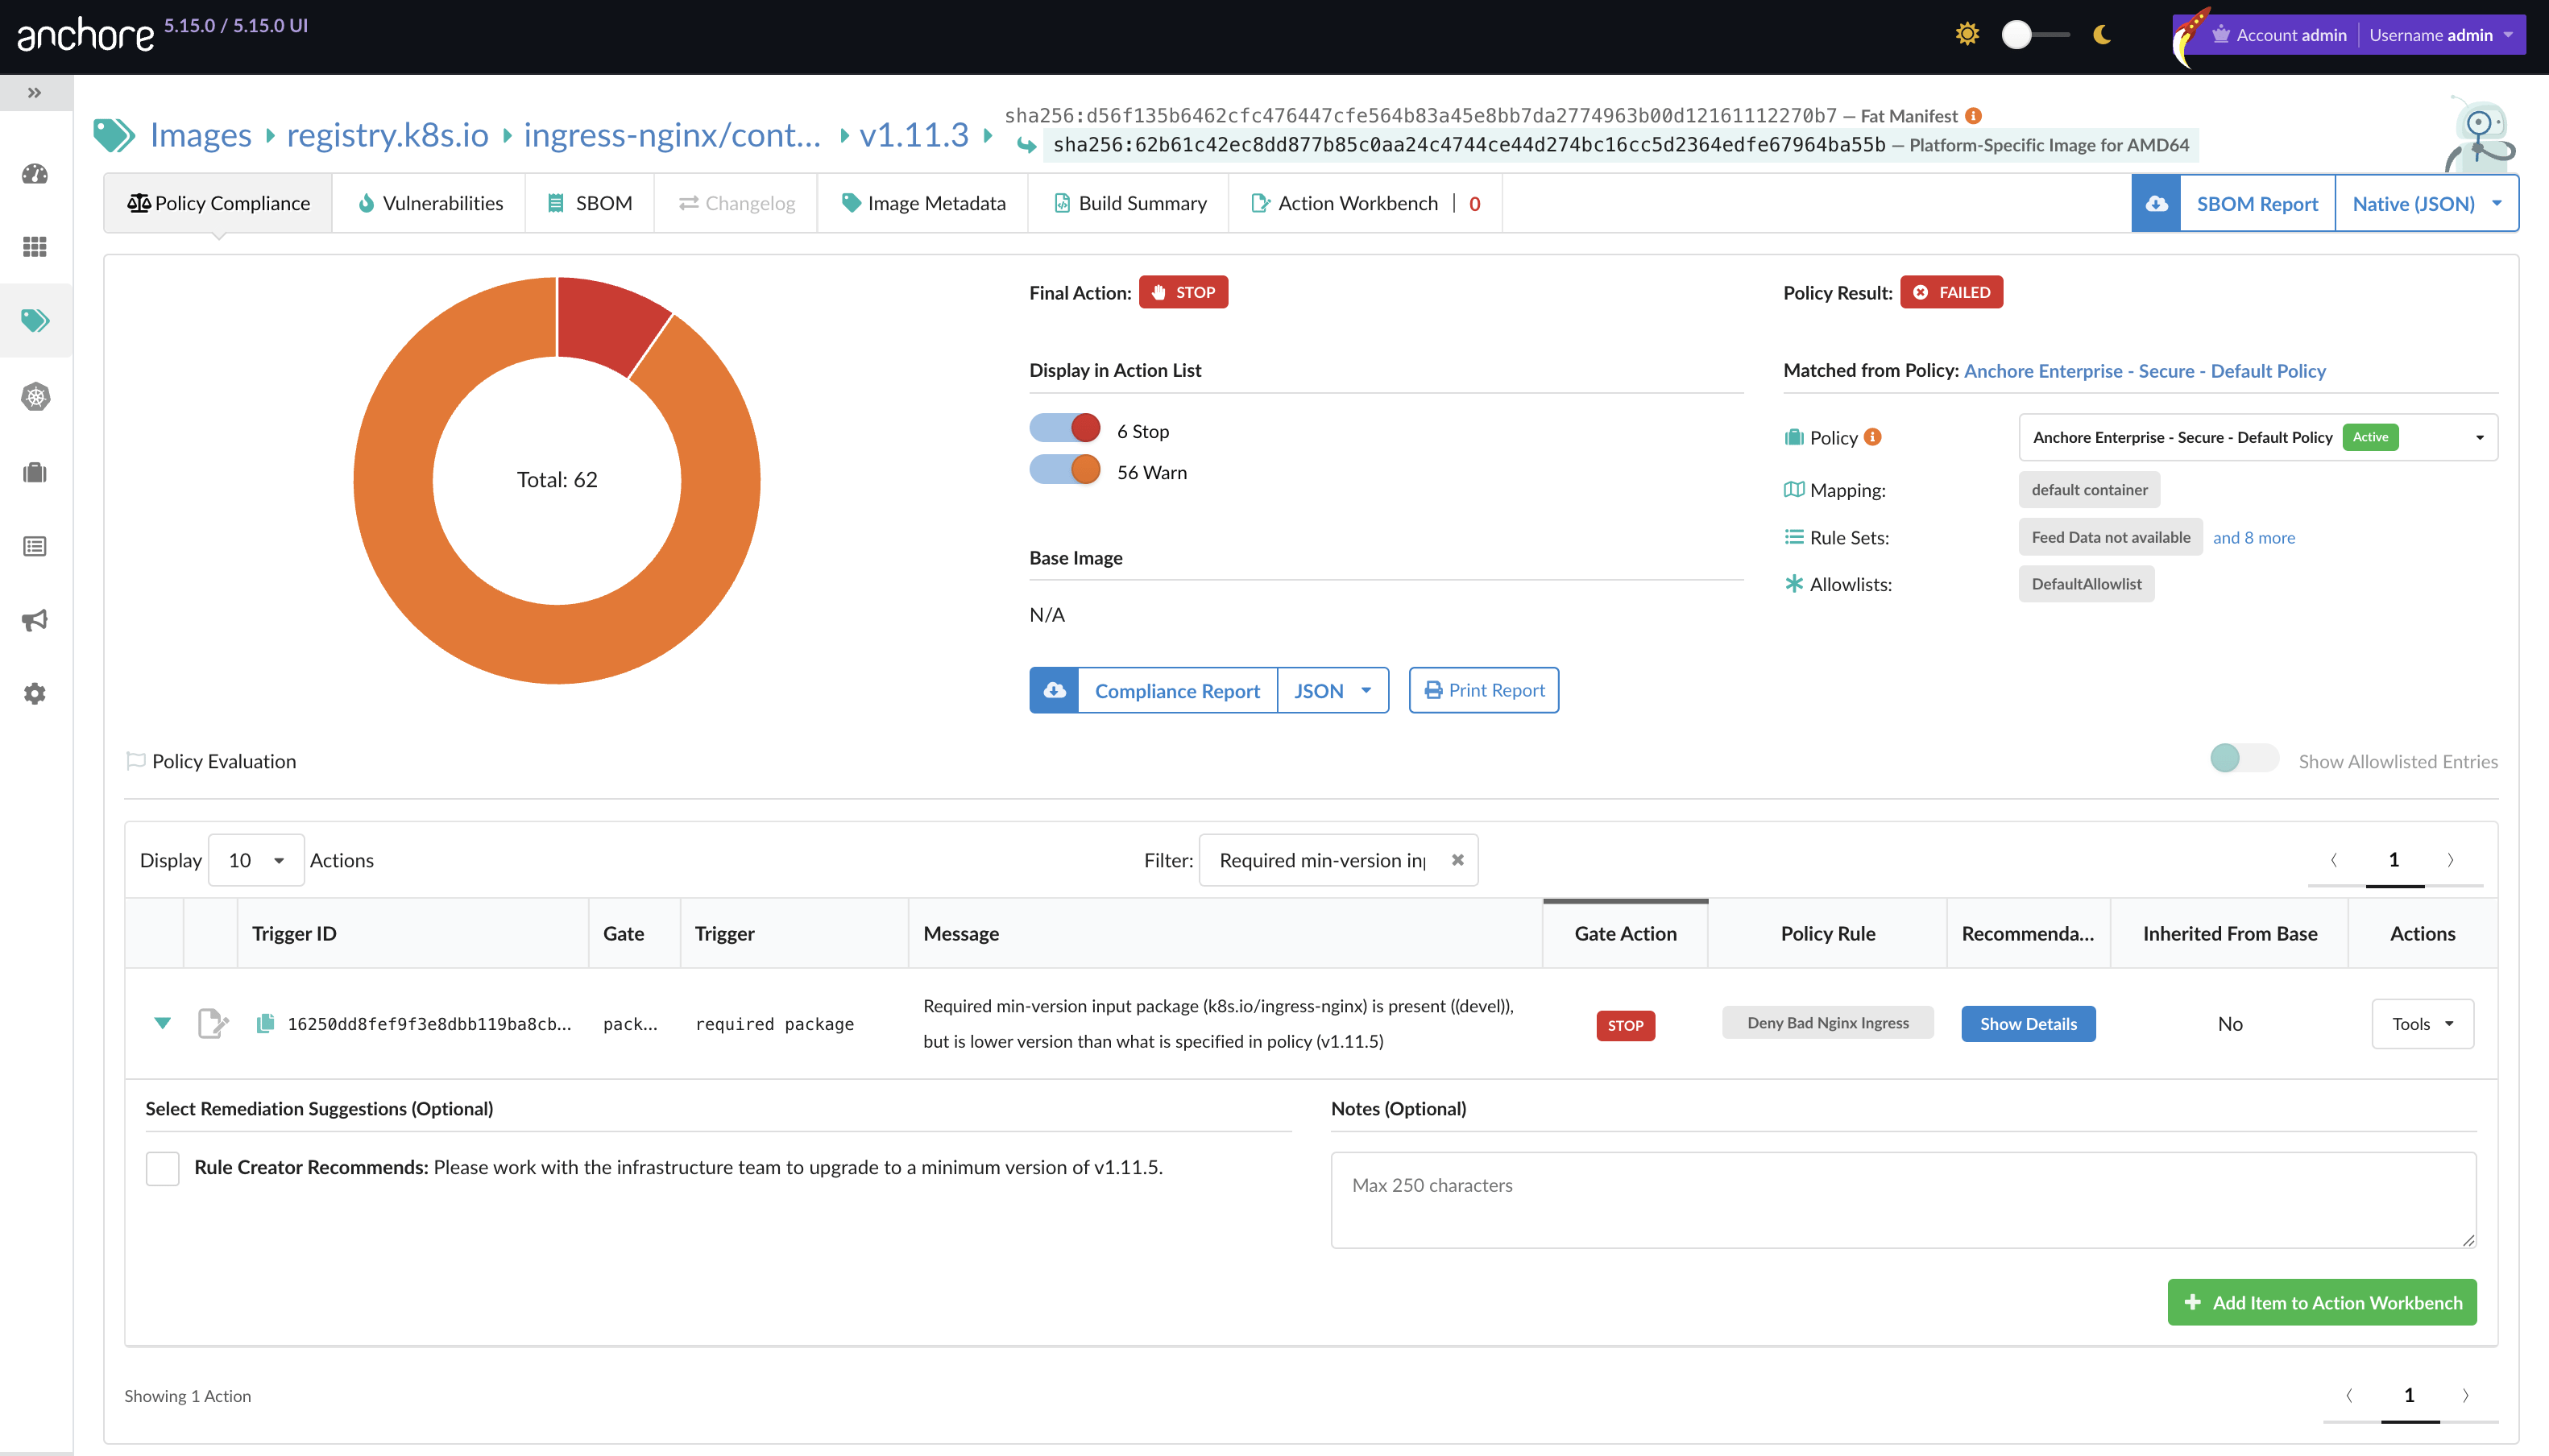
Task: Open the Policies briefcase sidebar icon
Action: coord(35,472)
